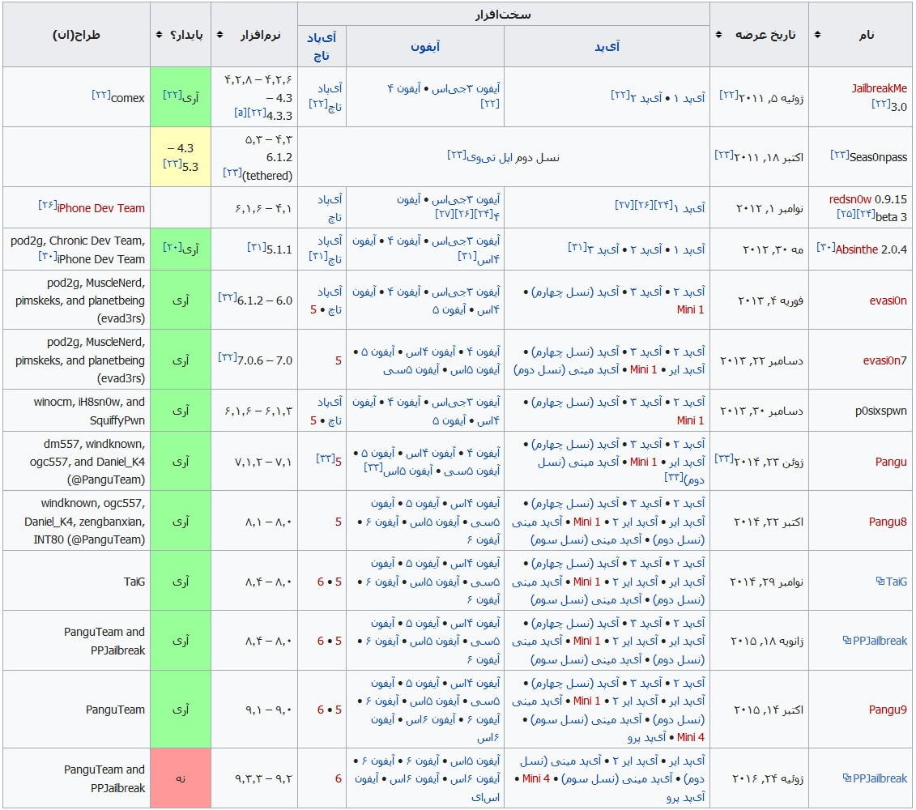Viewport: 916px width, 810px height.
Task: Click the yellow '4.3 – 5.3' stability cell
Action: click(x=181, y=156)
